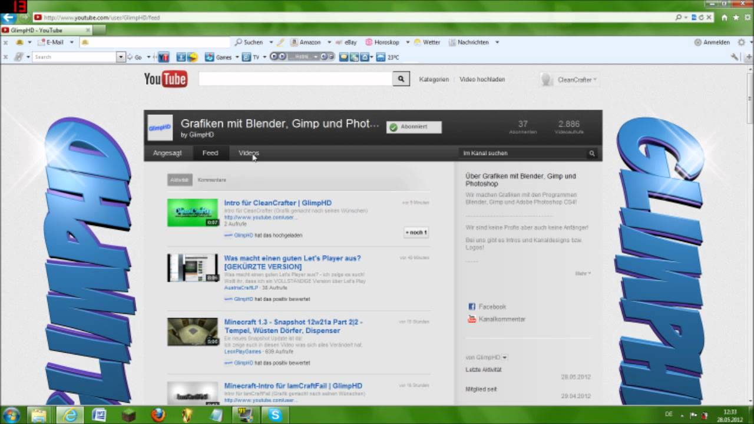The image size is (754, 424).
Task: Open the Videos channel tab
Action: [248, 153]
